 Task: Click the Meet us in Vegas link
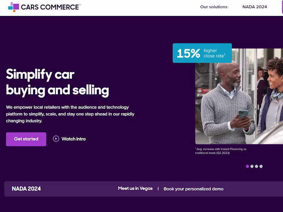pyautogui.click(x=135, y=189)
